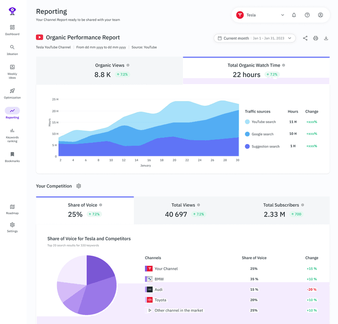This screenshot has width=338, height=324.
Task: Click the 7.2% badge under Organic Views
Action: [x=122, y=74]
